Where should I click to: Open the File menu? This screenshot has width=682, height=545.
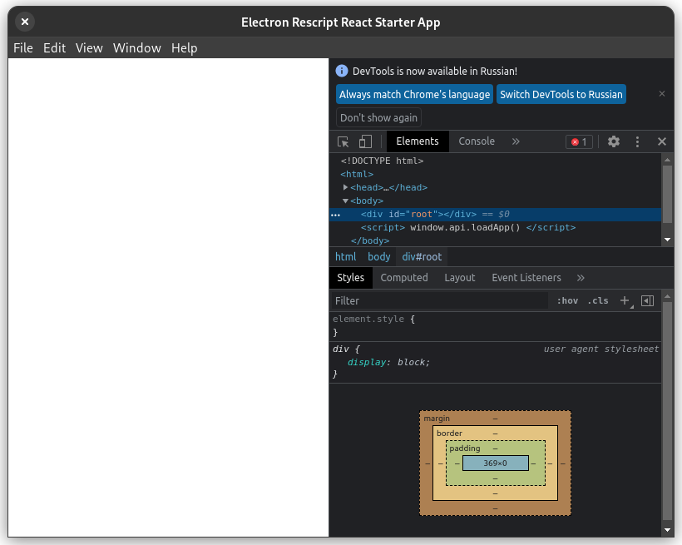23,48
